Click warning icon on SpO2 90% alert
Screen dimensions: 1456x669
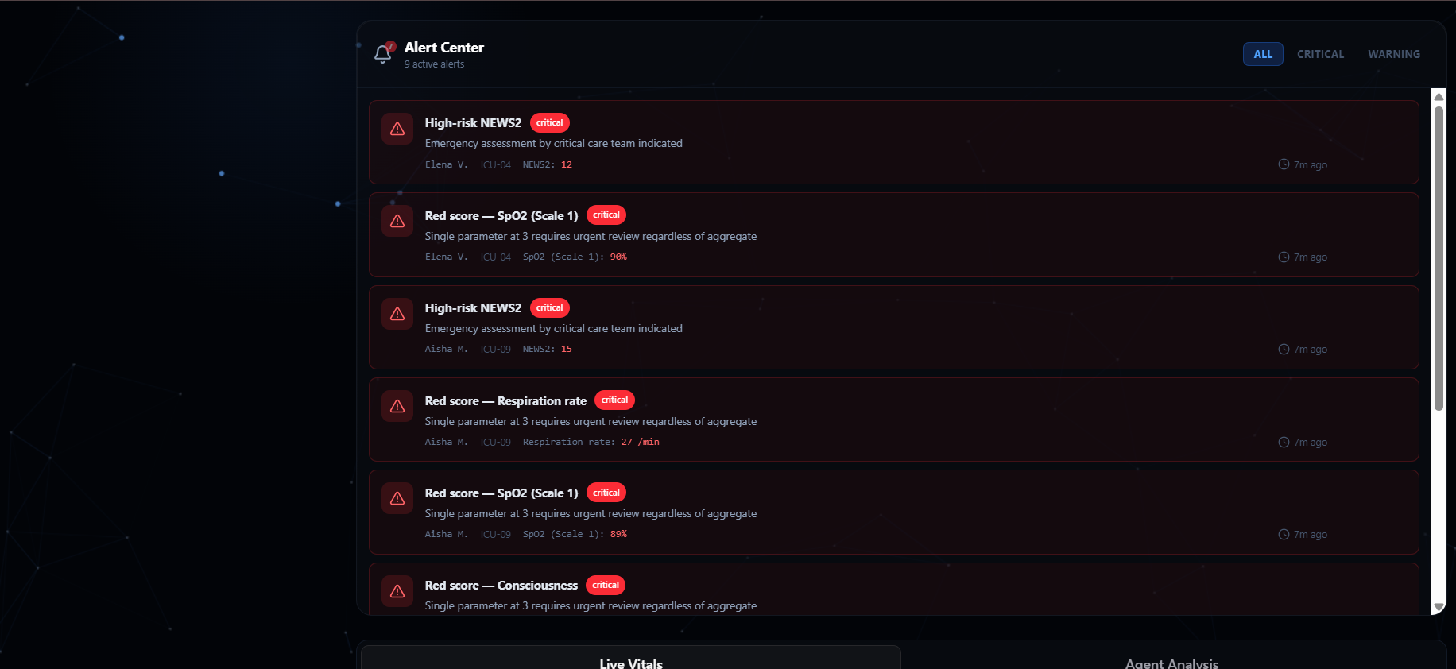point(397,221)
